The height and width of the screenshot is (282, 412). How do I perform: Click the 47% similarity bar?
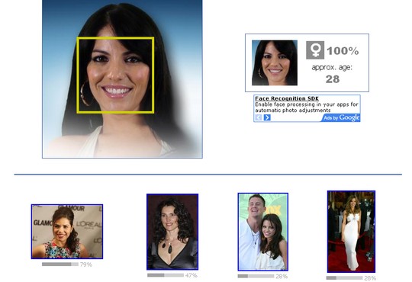(166, 275)
